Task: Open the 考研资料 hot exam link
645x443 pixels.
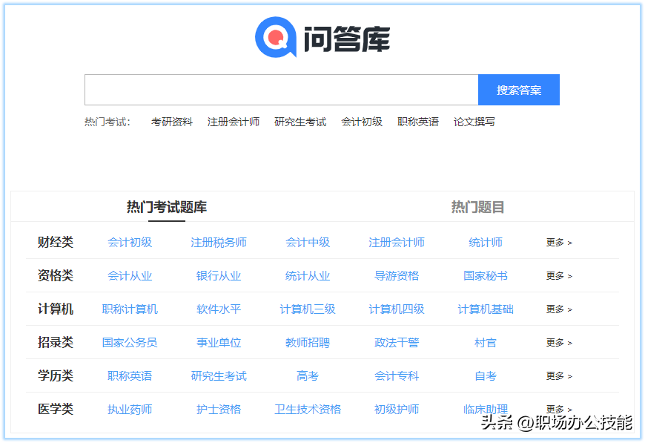Action: 172,122
